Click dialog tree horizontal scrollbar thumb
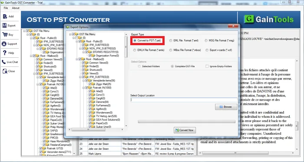The image size is (304, 162). pyautogui.click(x=88, y=129)
